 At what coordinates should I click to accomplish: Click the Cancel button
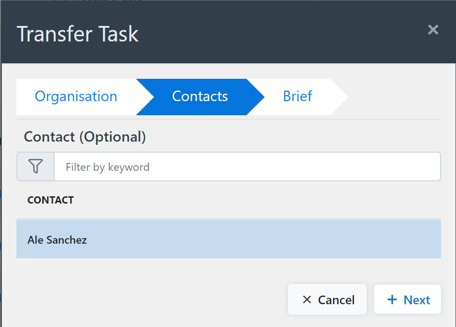(327, 299)
